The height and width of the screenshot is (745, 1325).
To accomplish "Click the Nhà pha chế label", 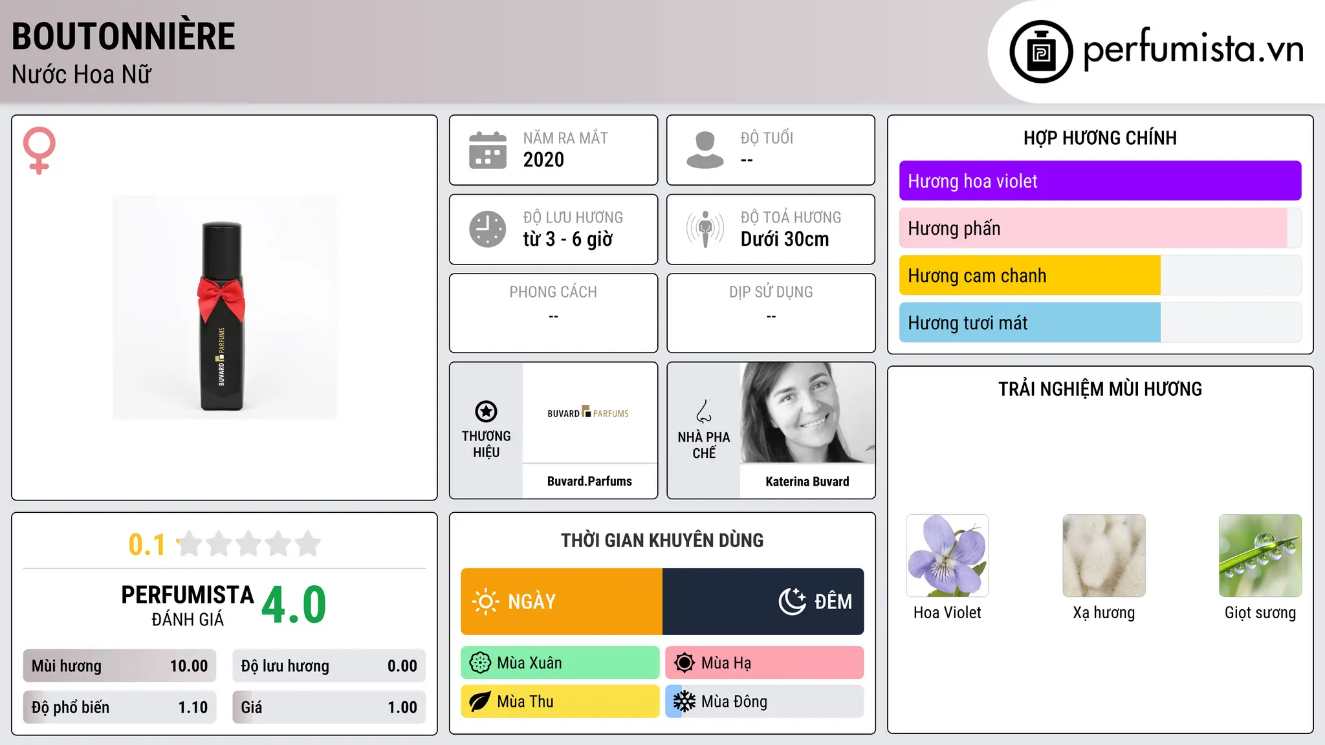I will [704, 445].
